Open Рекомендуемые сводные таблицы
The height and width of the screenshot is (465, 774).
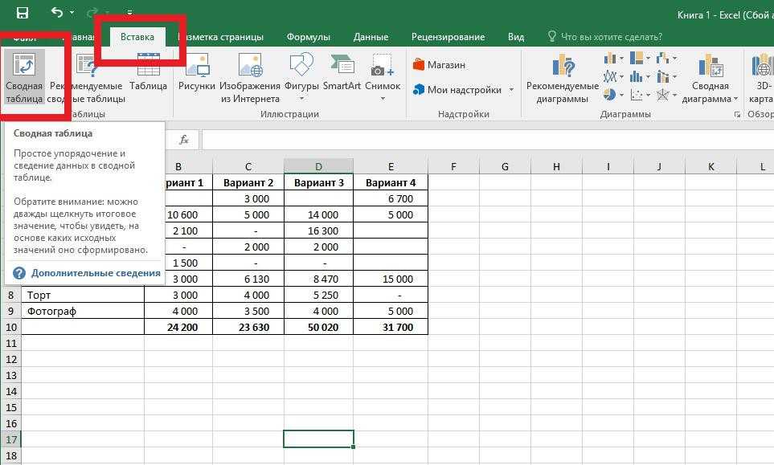coord(86,78)
